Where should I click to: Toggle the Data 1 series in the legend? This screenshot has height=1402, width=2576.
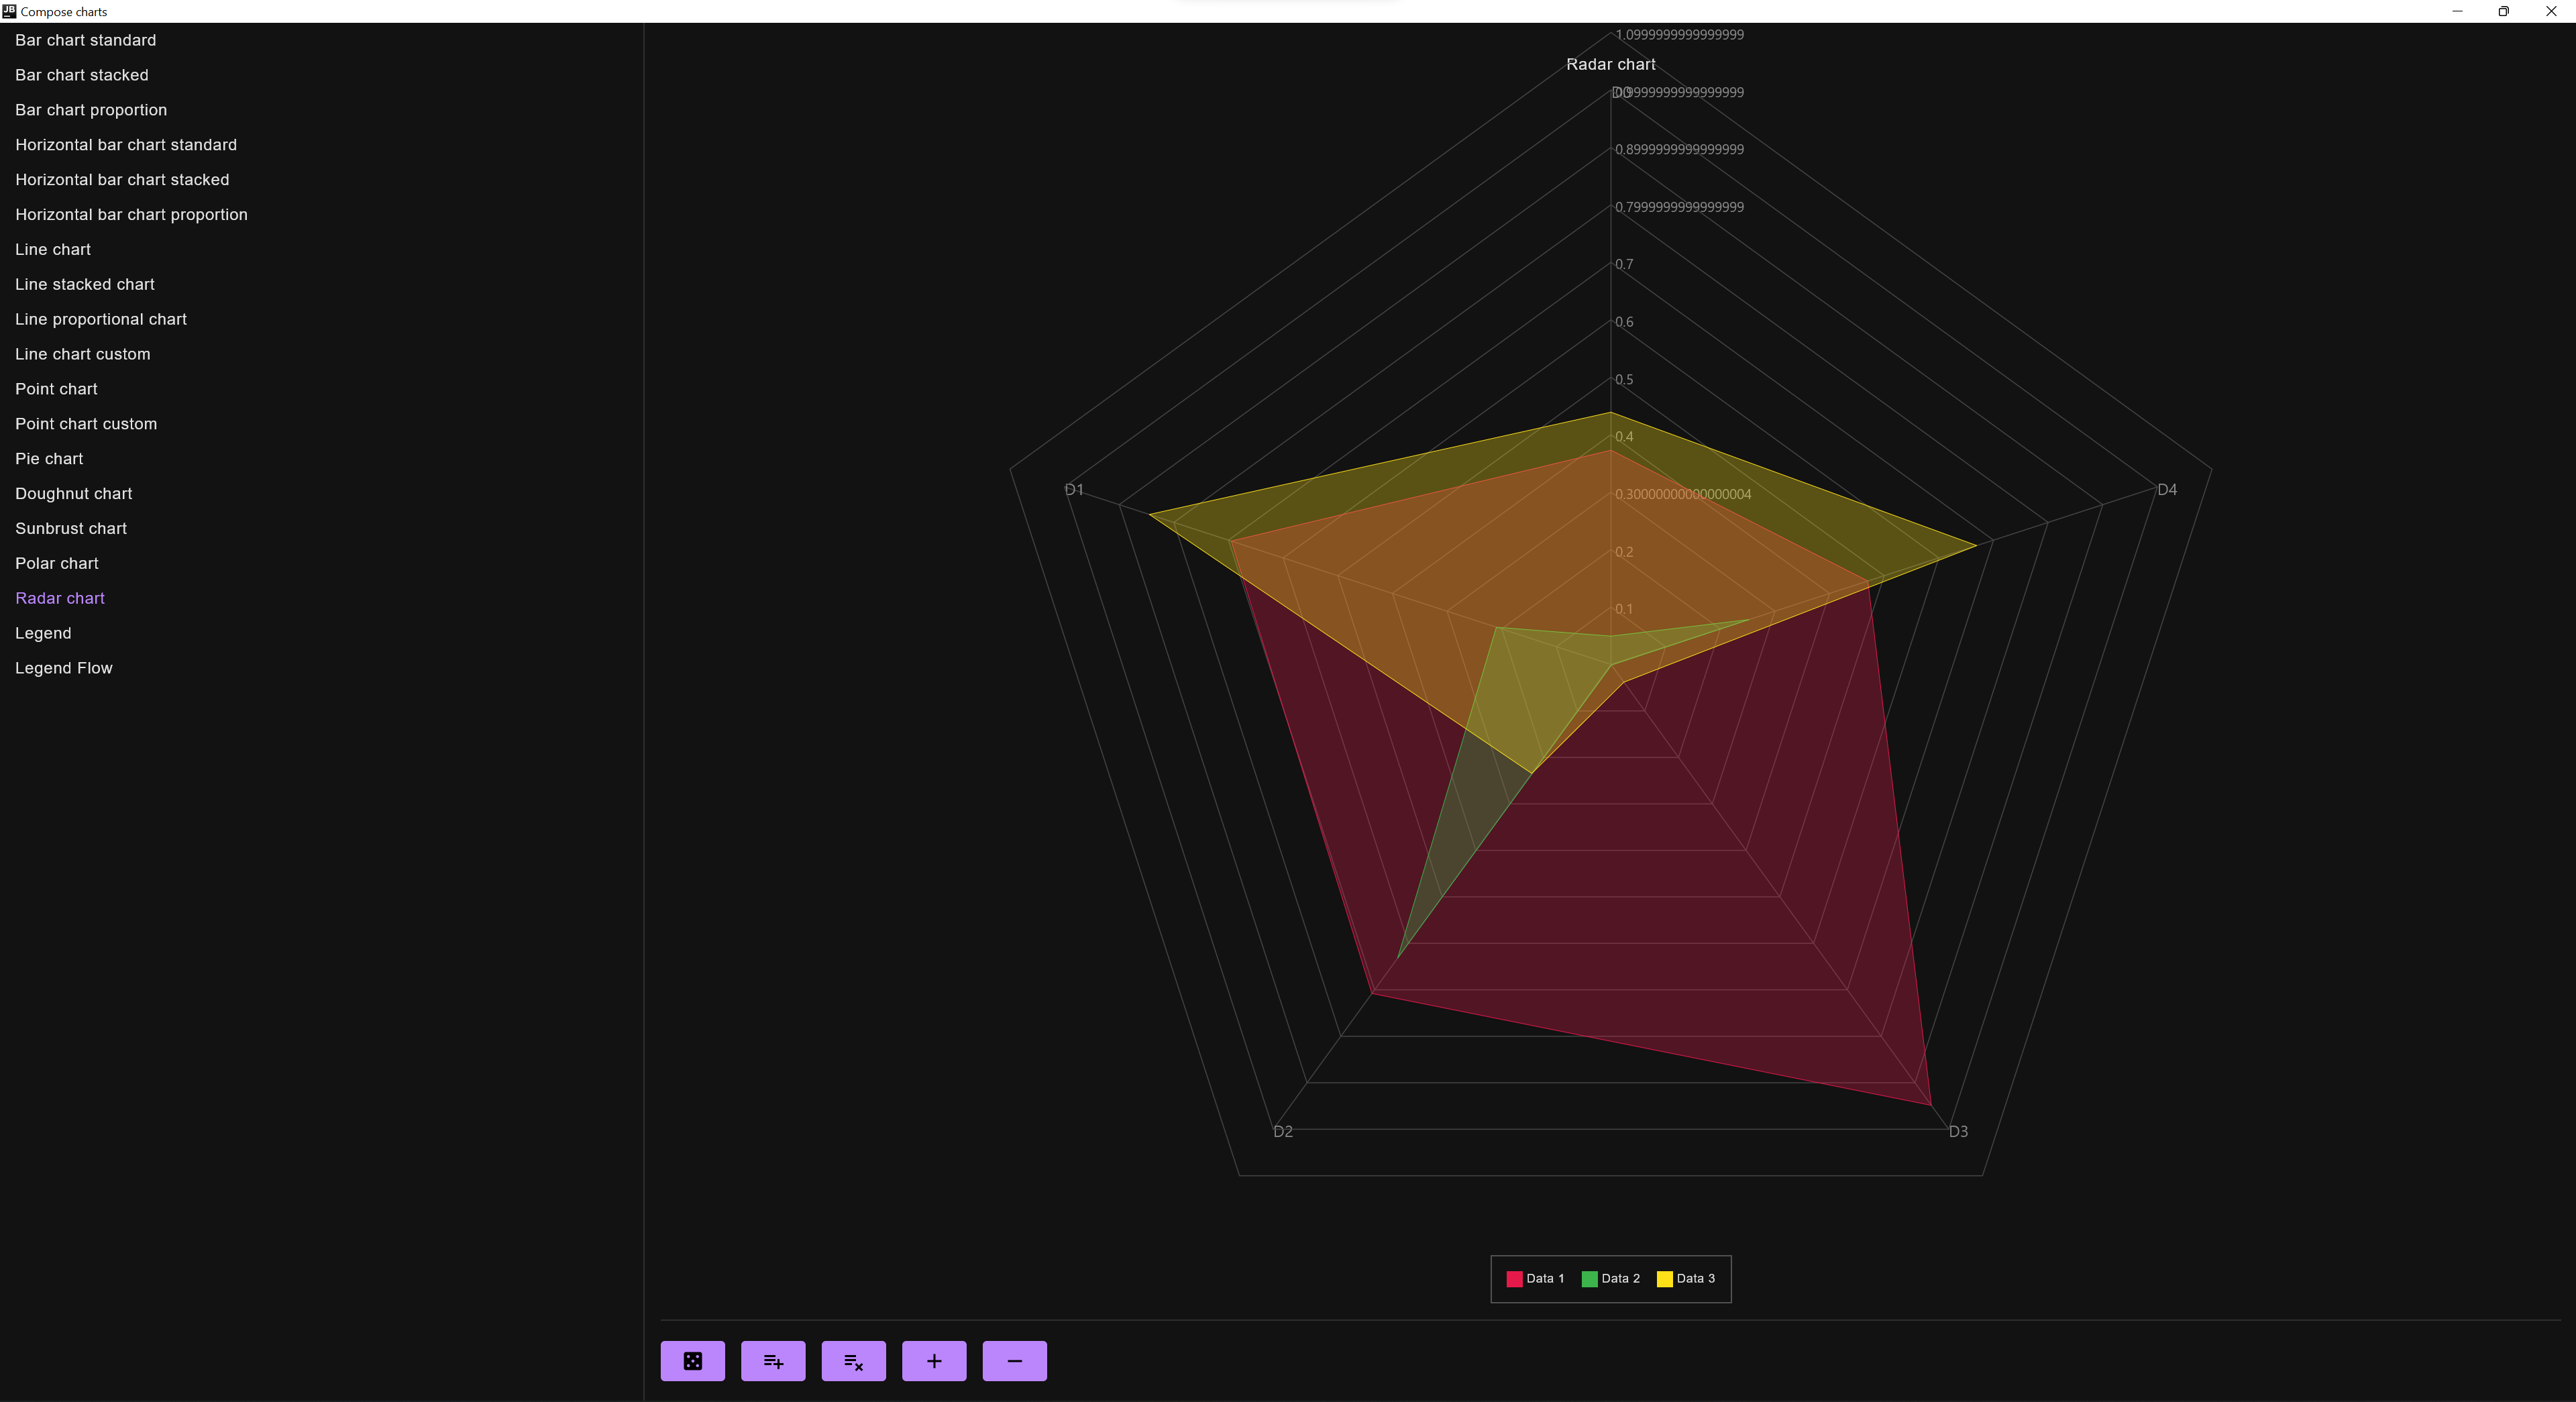tap(1536, 1278)
